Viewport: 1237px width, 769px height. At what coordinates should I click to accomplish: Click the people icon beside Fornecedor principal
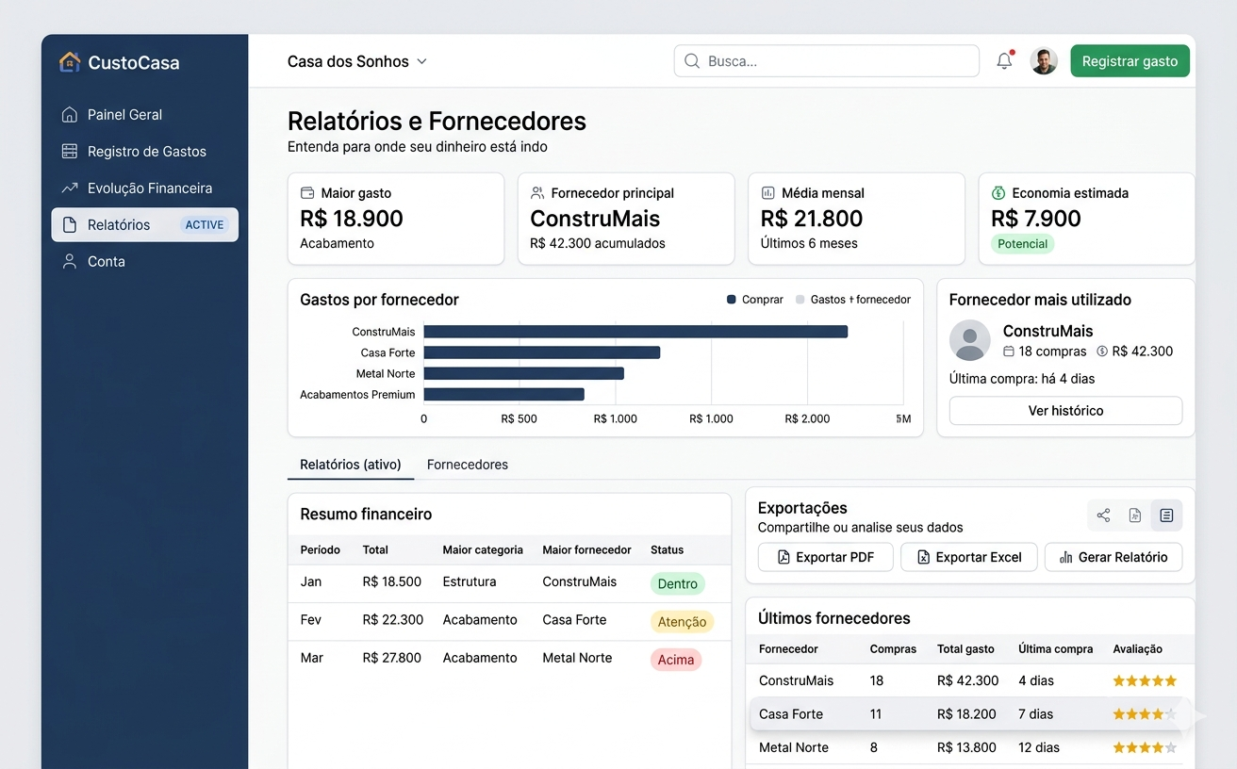[537, 192]
